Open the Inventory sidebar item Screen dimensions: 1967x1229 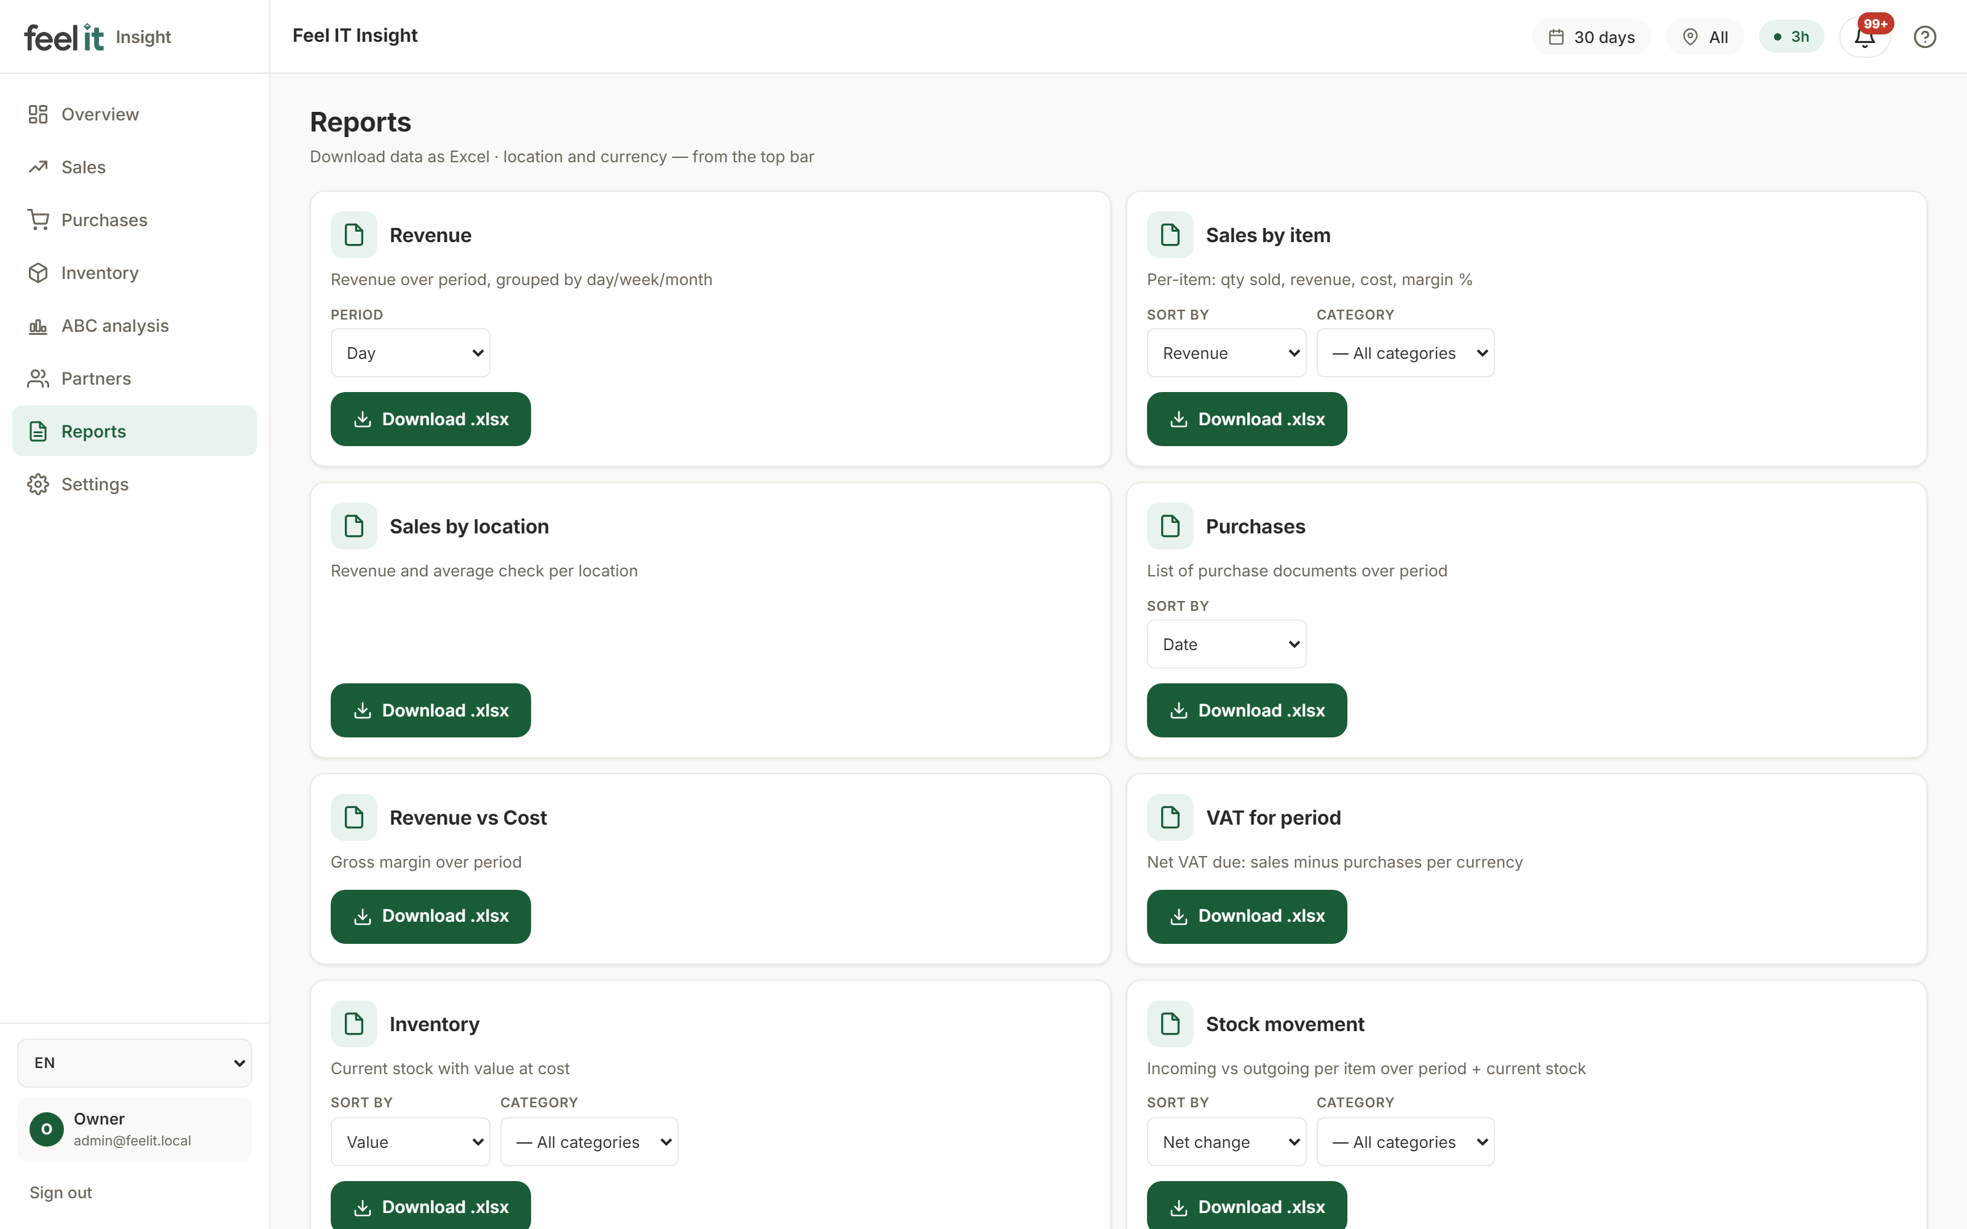(x=134, y=273)
